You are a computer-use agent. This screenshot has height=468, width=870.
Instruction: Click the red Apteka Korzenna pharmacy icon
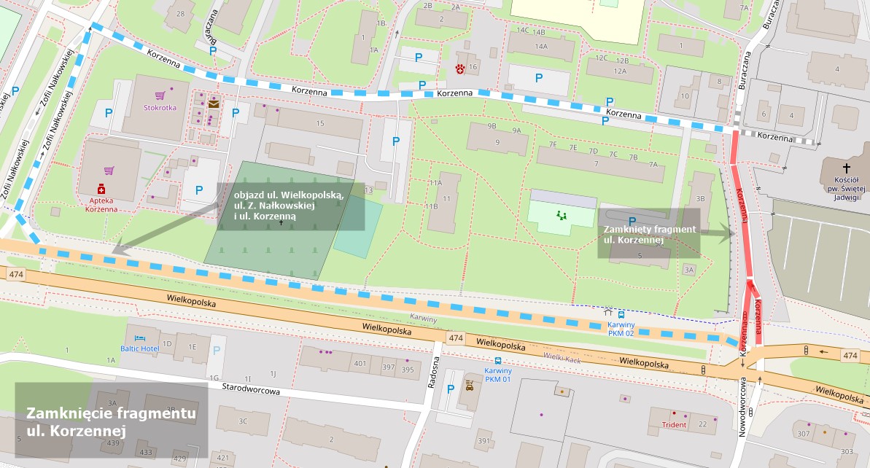[x=101, y=188]
